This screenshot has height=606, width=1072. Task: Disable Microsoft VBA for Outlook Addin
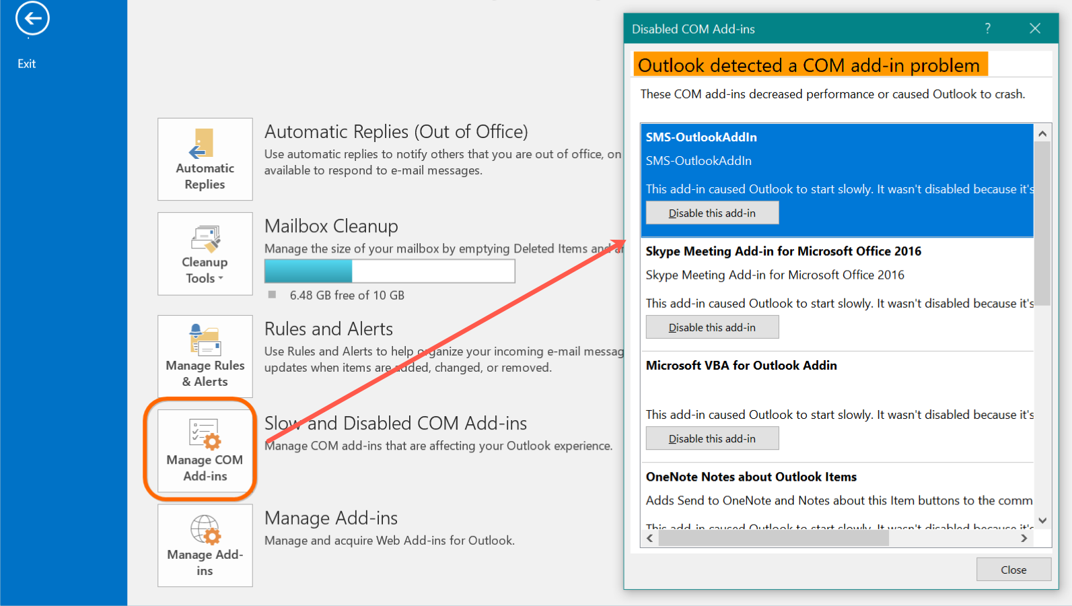(712, 439)
